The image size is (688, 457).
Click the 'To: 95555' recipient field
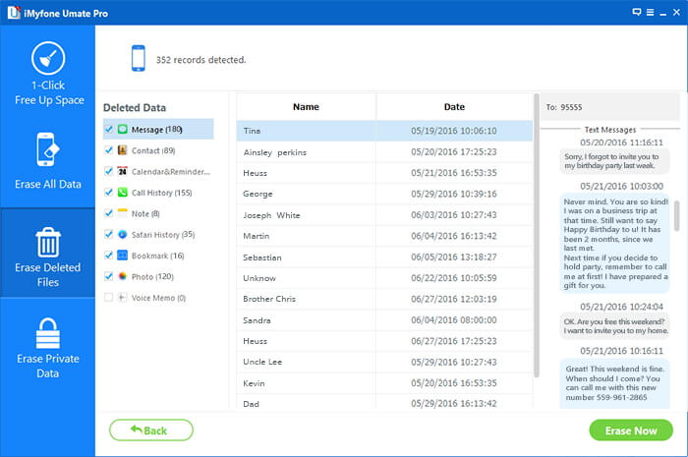pyautogui.click(x=610, y=106)
